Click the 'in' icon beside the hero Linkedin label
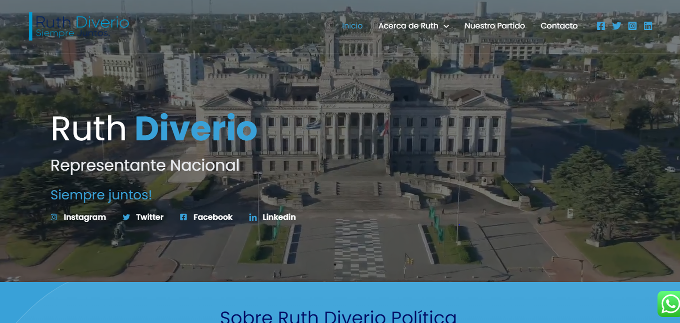The width and height of the screenshot is (680, 323). [x=253, y=218]
